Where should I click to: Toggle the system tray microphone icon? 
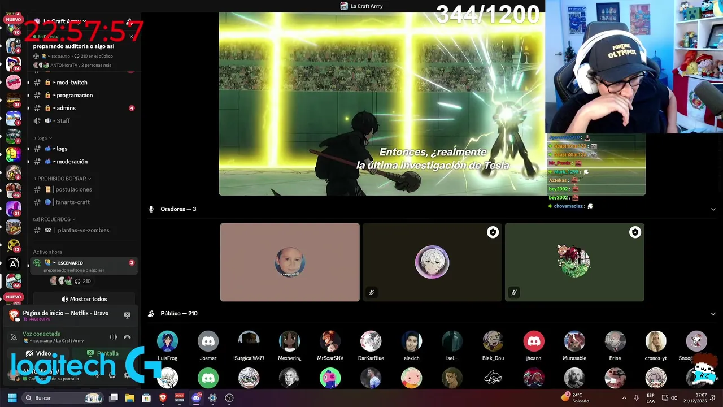coord(637,398)
